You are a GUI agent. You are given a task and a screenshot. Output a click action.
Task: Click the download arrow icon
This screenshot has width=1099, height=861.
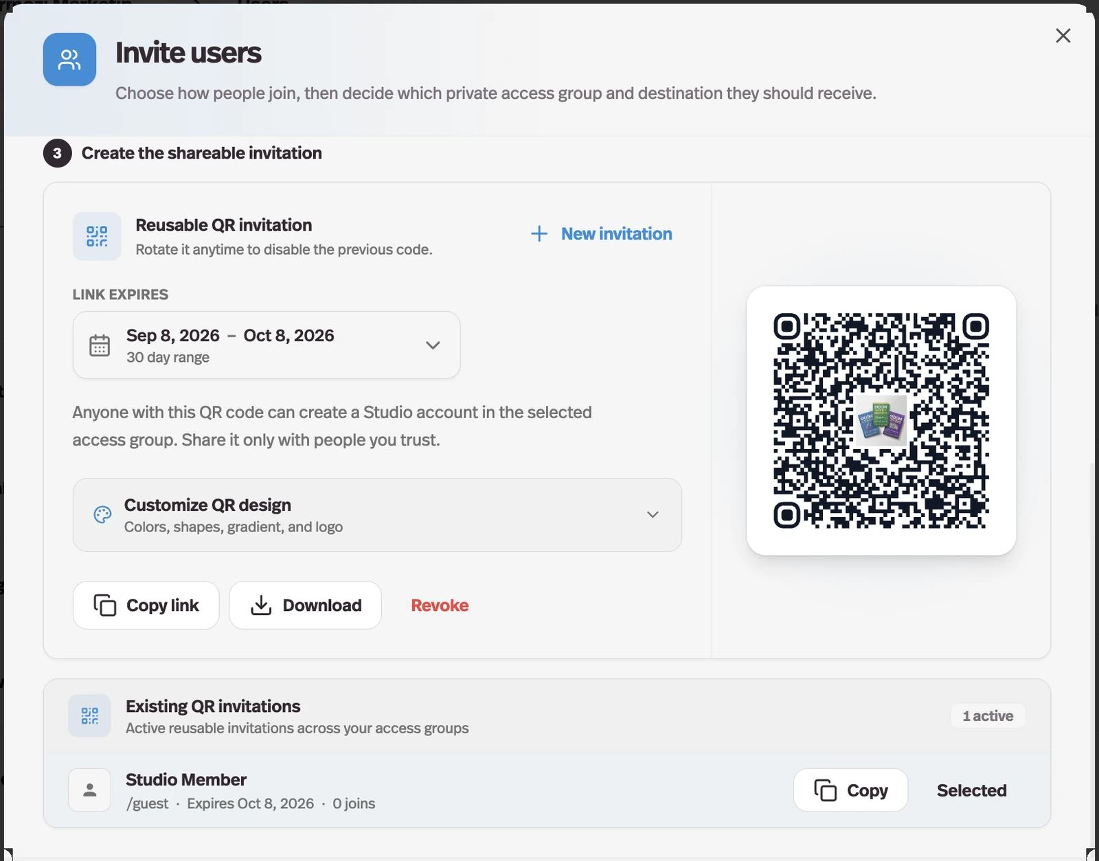(x=261, y=606)
